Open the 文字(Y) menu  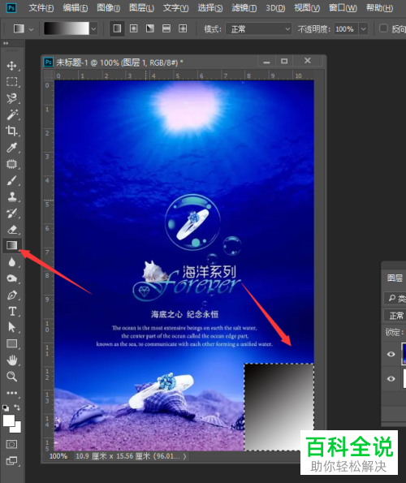coord(176,7)
